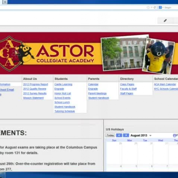Bookmark this page with the star icon

(148, 7)
